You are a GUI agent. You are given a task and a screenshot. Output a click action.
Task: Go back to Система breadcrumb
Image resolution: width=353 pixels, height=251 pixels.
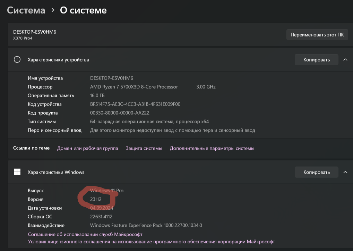pyautogui.click(x=26, y=10)
